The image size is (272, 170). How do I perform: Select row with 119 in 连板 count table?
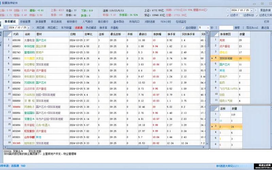pyautogui.click(x=226, y=115)
